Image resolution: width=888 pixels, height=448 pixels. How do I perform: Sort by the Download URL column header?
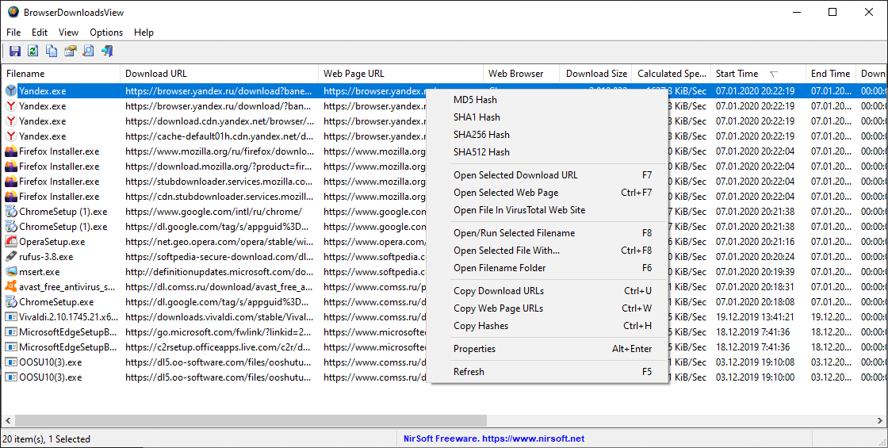(219, 74)
